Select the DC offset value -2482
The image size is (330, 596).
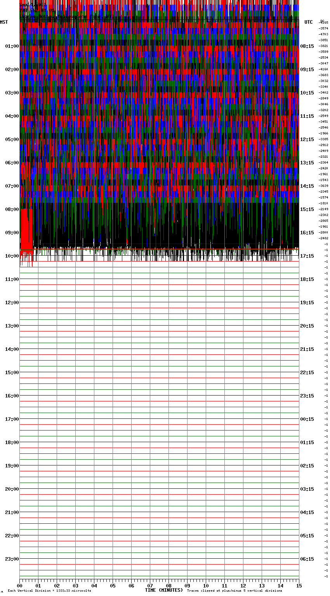pyautogui.click(x=323, y=238)
